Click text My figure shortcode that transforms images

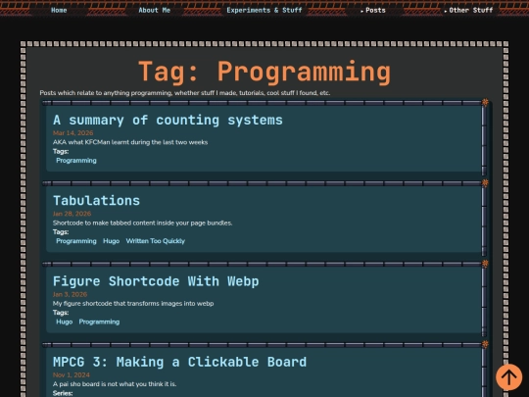(x=133, y=304)
